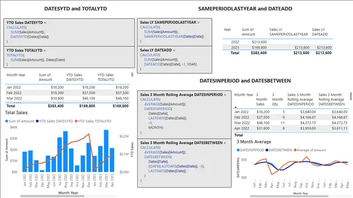Click the DATESINPERIOD and DATESBETWEEN section heading
This screenshot has width=353, height=198.
click(x=245, y=81)
